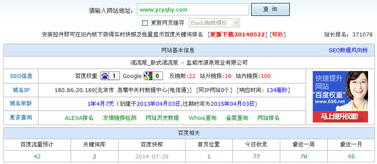Click the 百度权重 advertisement banner
This screenshot has width=377, height=164.
(340, 97)
